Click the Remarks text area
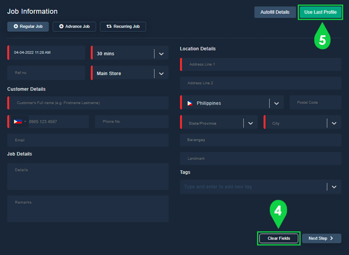The height and width of the screenshot is (255, 349). [x=88, y=209]
